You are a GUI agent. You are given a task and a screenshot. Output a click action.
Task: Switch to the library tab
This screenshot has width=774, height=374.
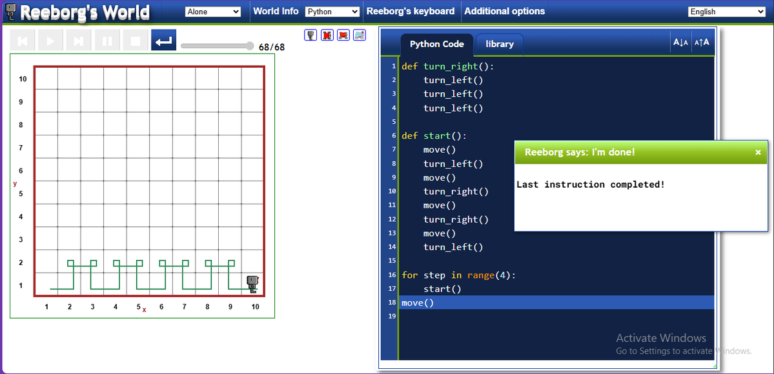tap(500, 44)
